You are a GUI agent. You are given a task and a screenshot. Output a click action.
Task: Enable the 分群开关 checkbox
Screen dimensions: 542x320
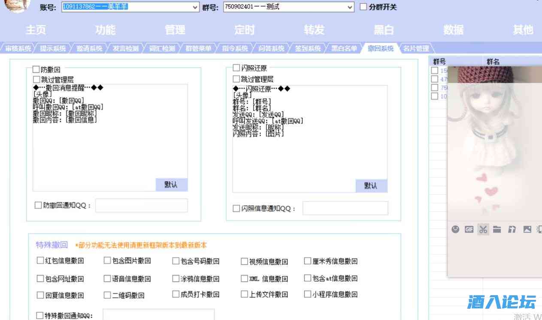pyautogui.click(x=363, y=7)
